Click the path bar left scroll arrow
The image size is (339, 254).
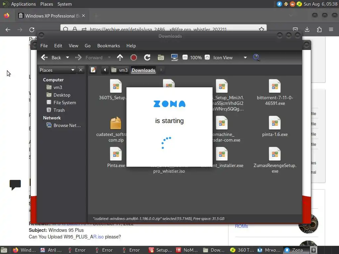coord(105,70)
